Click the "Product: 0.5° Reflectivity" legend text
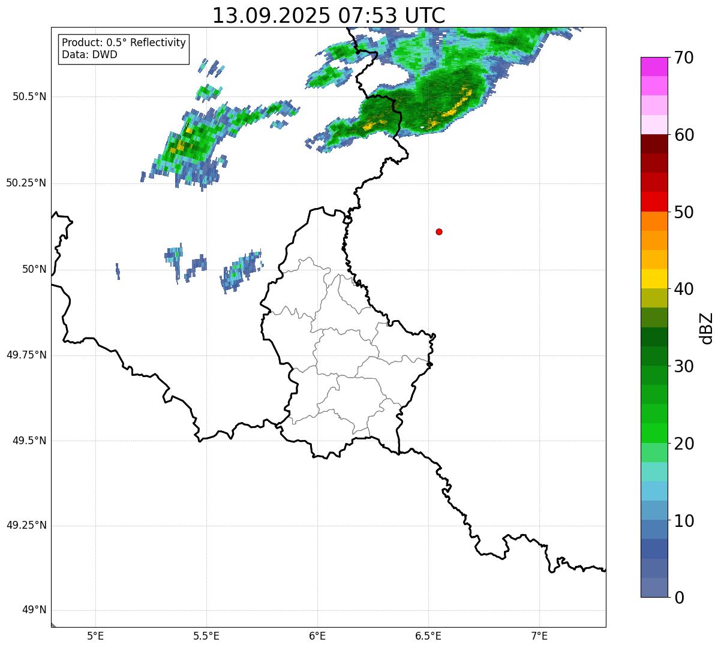The height and width of the screenshot is (648, 721). coord(124,43)
